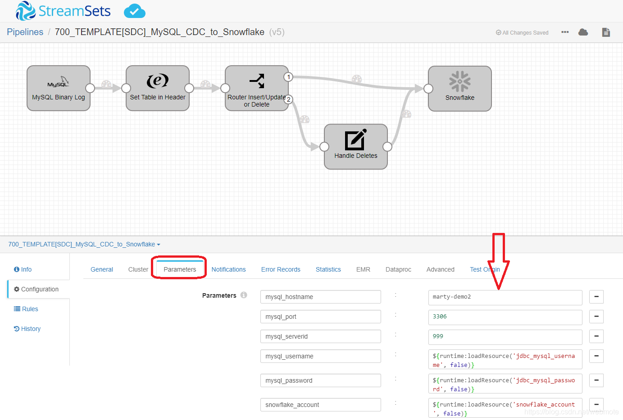Select the Set Table in Header stage
This screenshot has width=623, height=420.
(158, 88)
